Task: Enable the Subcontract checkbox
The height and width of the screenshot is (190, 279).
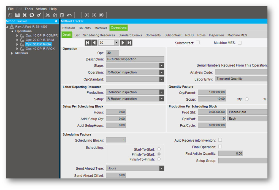Action: click(198, 43)
